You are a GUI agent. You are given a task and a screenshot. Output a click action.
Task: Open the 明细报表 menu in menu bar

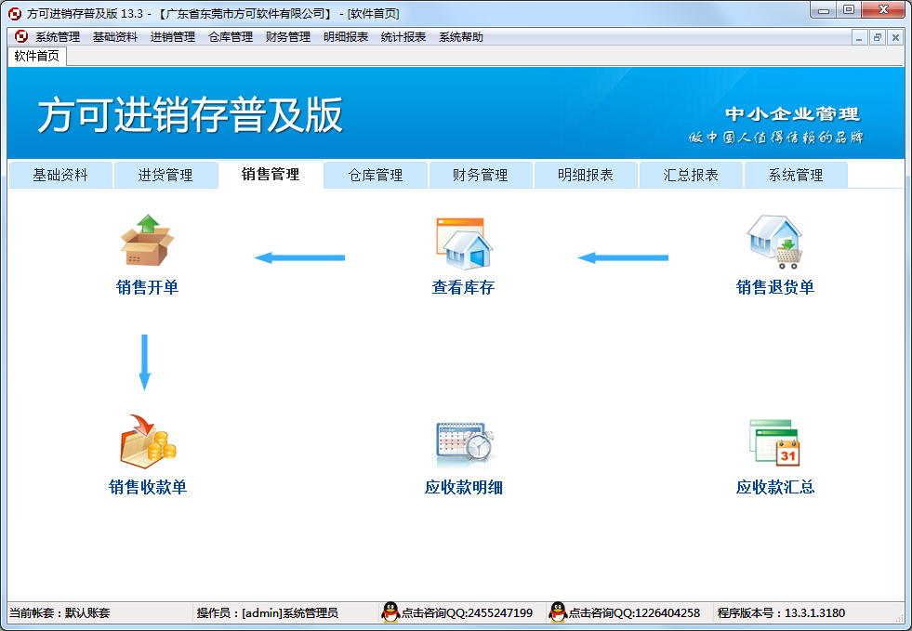click(346, 37)
